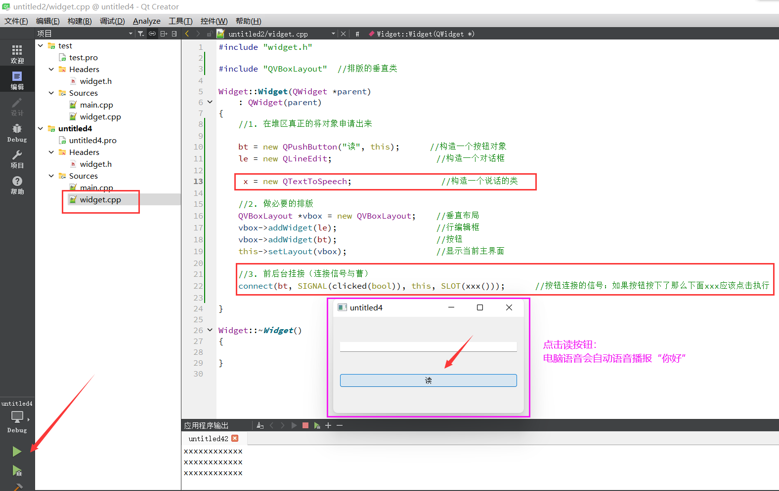Collapse the untitled4 project node

pos(41,128)
